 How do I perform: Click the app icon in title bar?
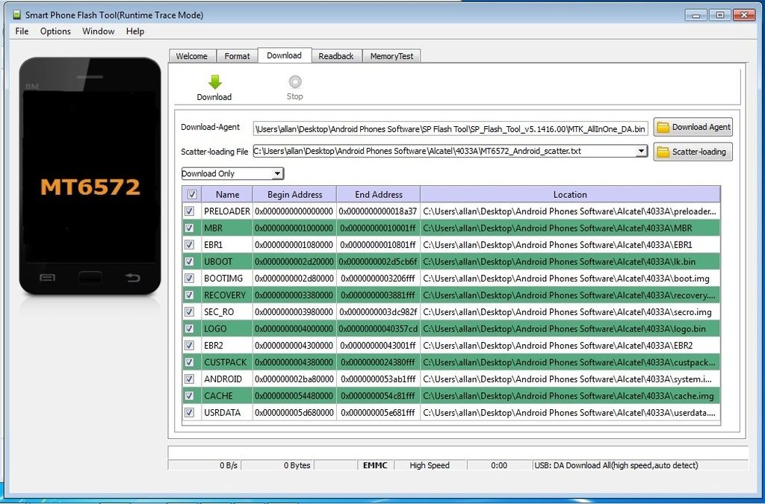16,15
